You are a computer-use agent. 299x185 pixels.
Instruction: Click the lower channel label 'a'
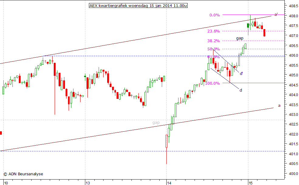pyautogui.click(x=279, y=106)
